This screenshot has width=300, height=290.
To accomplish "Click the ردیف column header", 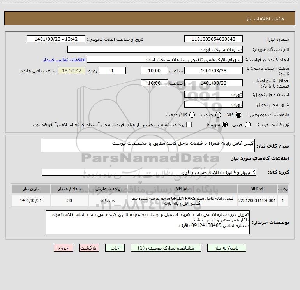I will (283, 189).
